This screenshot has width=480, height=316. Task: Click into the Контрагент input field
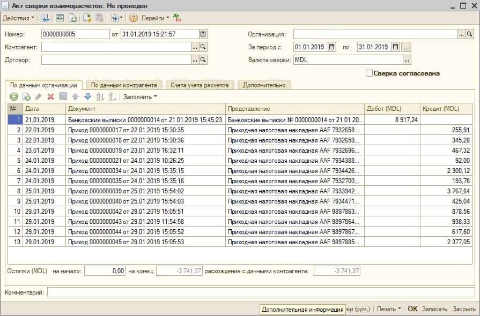click(x=116, y=47)
